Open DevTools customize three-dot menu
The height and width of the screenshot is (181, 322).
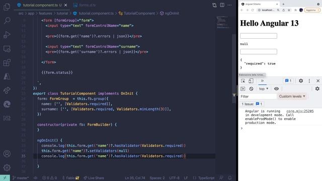[x=309, y=81]
